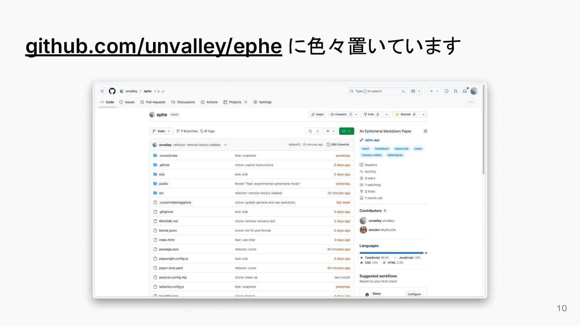The width and height of the screenshot is (580, 326).
Task: Switch to the Code tab
Action: (107, 102)
